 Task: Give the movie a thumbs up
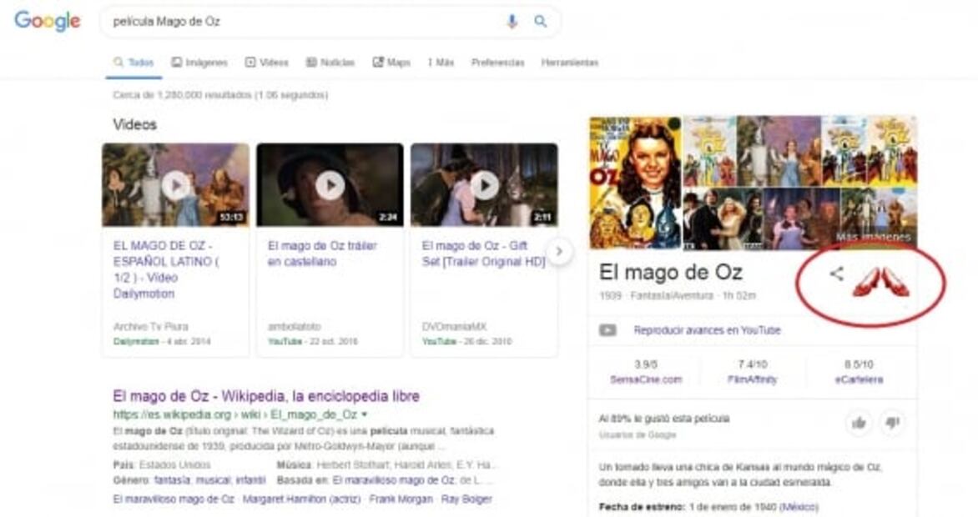[x=860, y=423]
